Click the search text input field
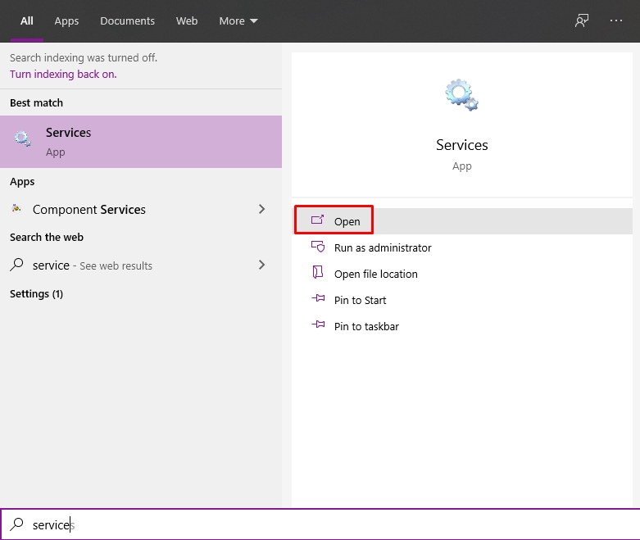 click(320, 524)
